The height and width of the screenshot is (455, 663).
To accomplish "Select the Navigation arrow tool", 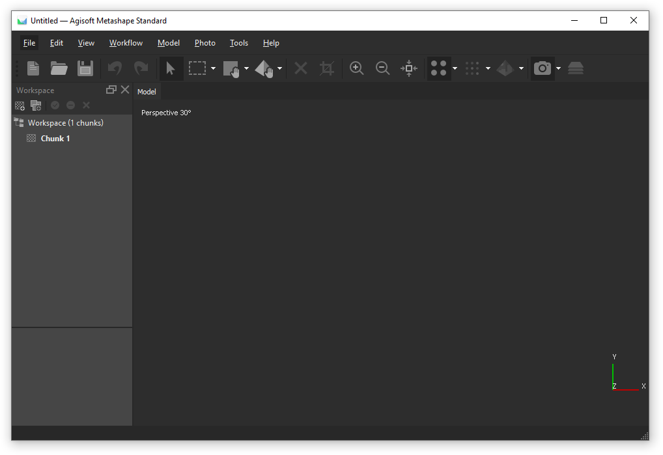I will tap(171, 68).
